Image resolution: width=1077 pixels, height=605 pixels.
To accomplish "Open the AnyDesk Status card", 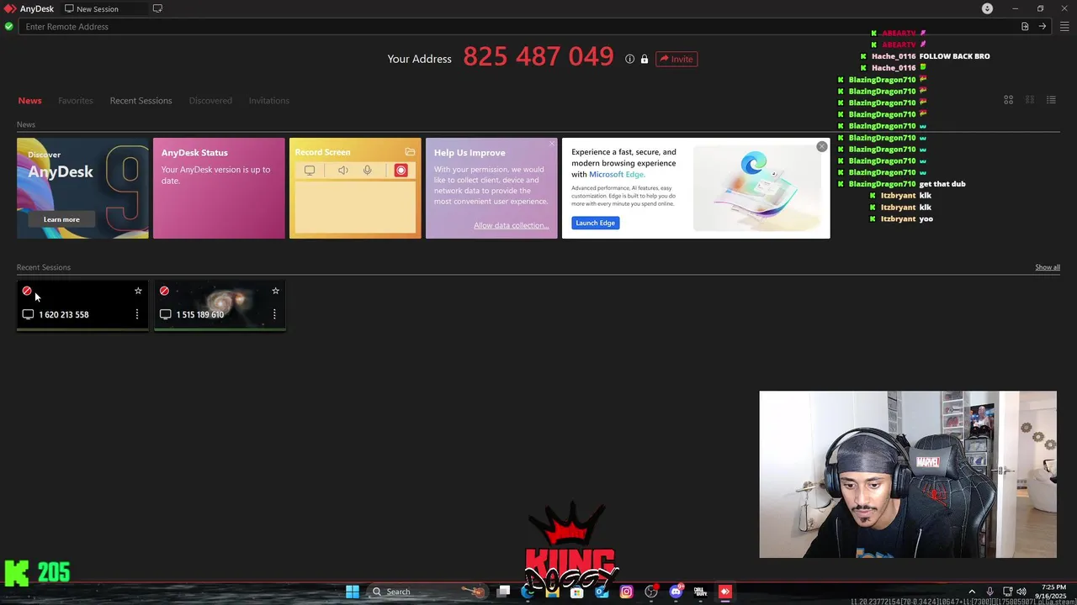I will pyautogui.click(x=219, y=188).
